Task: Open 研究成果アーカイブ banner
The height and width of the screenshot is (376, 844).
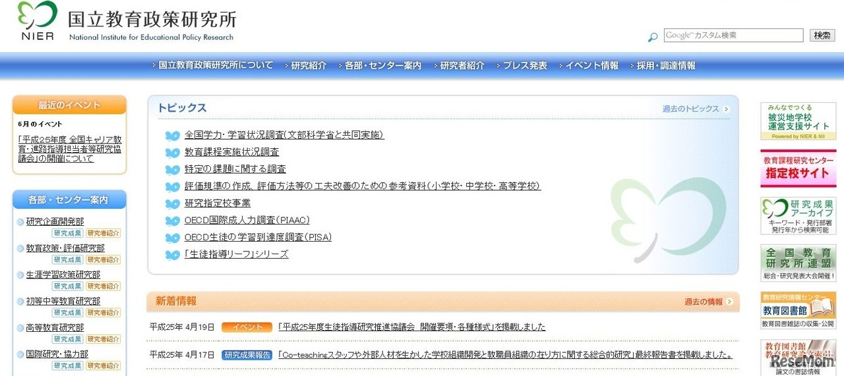Action: 799,216
